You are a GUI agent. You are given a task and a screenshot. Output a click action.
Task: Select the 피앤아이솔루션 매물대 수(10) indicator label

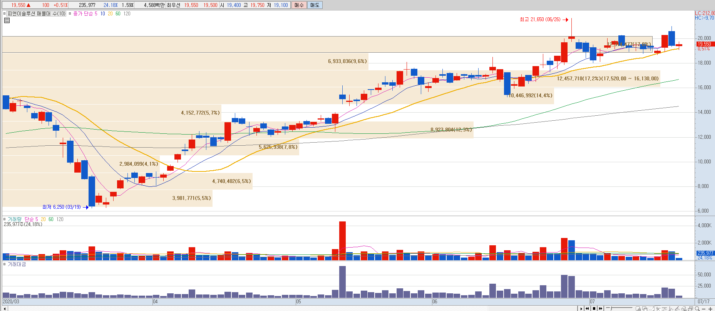pyautogui.click(x=36, y=13)
